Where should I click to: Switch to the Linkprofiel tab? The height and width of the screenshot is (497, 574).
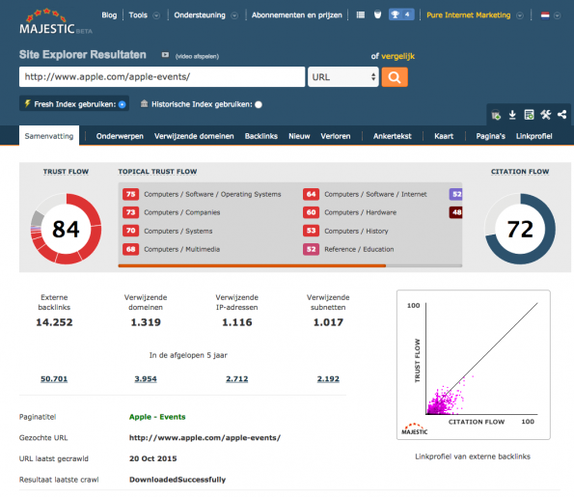(533, 136)
